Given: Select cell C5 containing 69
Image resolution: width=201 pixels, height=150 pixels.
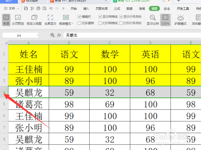Looking at the screenshot, I should pyautogui.click(x=110, y=104).
